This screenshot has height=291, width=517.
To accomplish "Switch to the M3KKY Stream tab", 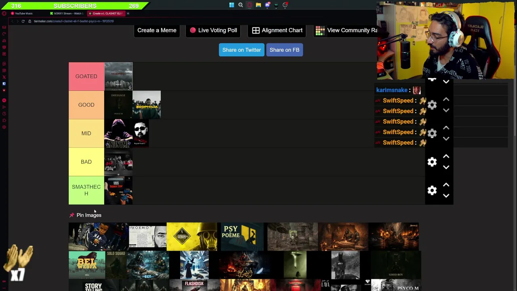I will click(68, 13).
